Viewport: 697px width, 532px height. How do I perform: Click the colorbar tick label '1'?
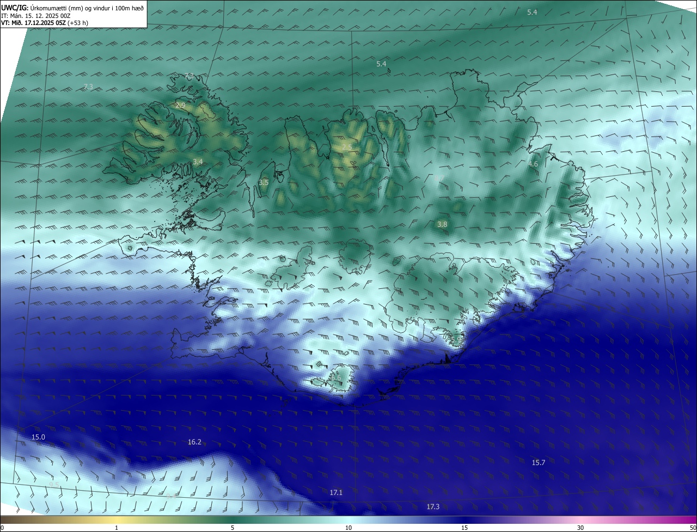(x=117, y=528)
